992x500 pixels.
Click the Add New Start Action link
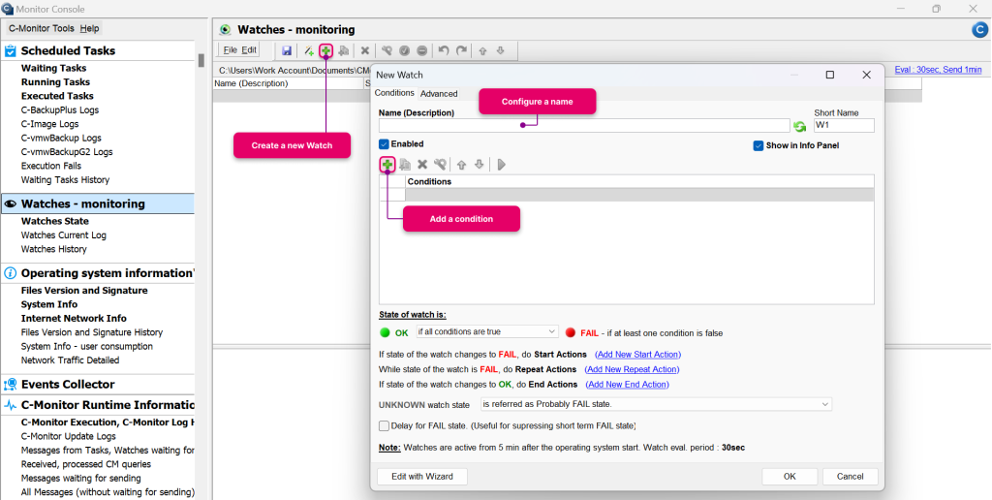(637, 355)
